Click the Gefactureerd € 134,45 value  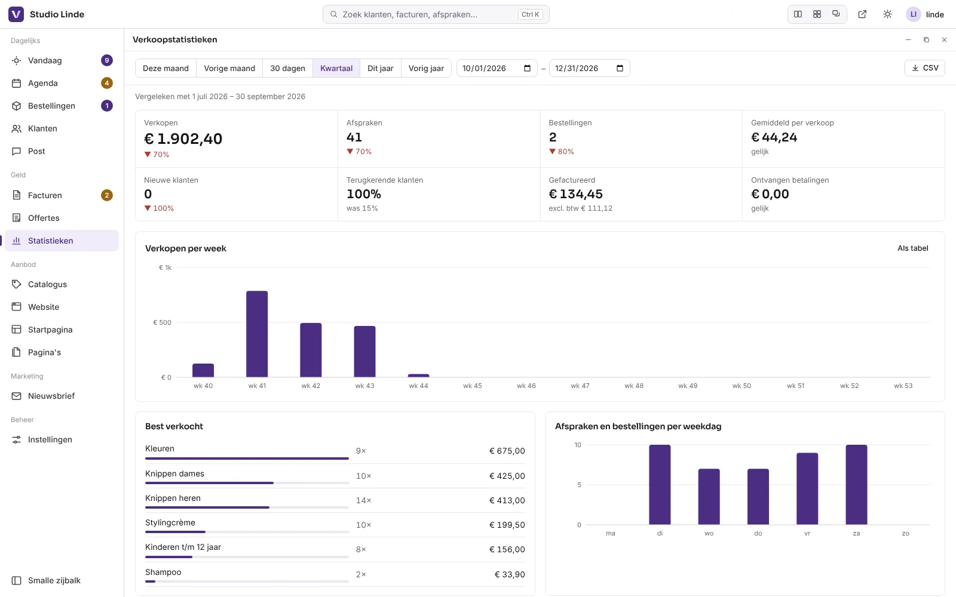(576, 194)
